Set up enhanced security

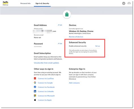coord(98,46)
